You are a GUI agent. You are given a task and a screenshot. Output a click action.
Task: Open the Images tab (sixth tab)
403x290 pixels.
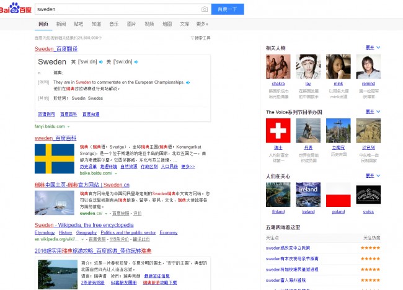tap(131, 24)
